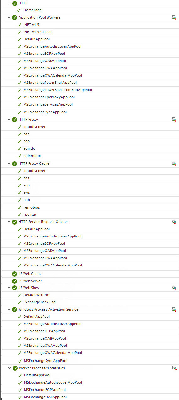Viewport: 179px width, 400px height.
Task: Click the green status icon beside IIS Web Cache
Action: pos(14,274)
